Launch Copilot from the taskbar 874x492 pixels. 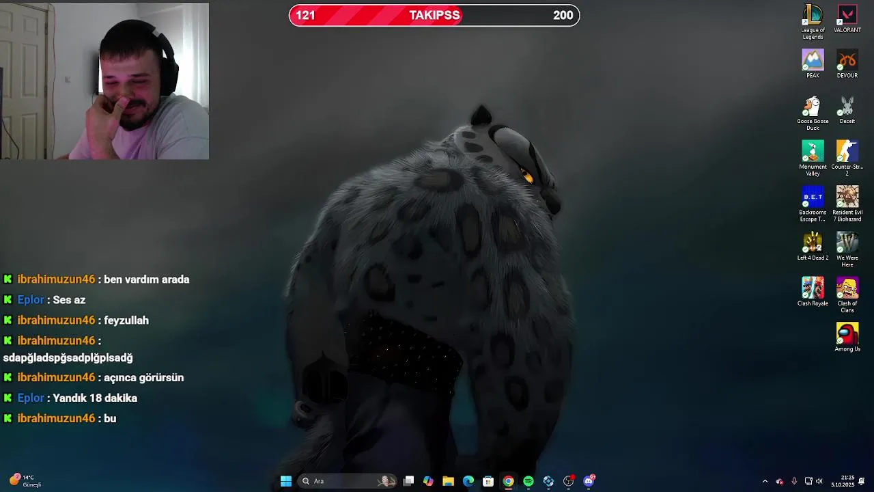pos(428,481)
